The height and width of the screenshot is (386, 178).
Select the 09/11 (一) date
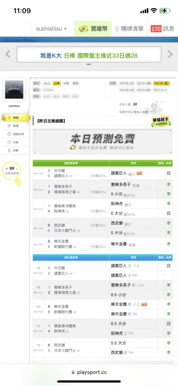[160, 90]
